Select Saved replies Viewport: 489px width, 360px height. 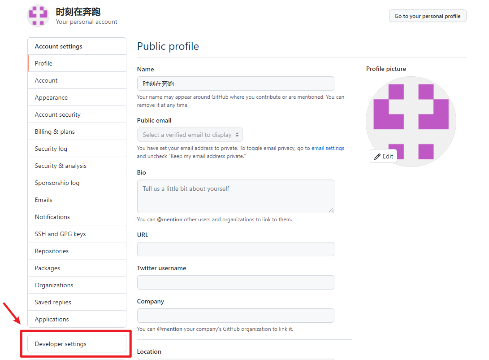[x=77, y=302]
